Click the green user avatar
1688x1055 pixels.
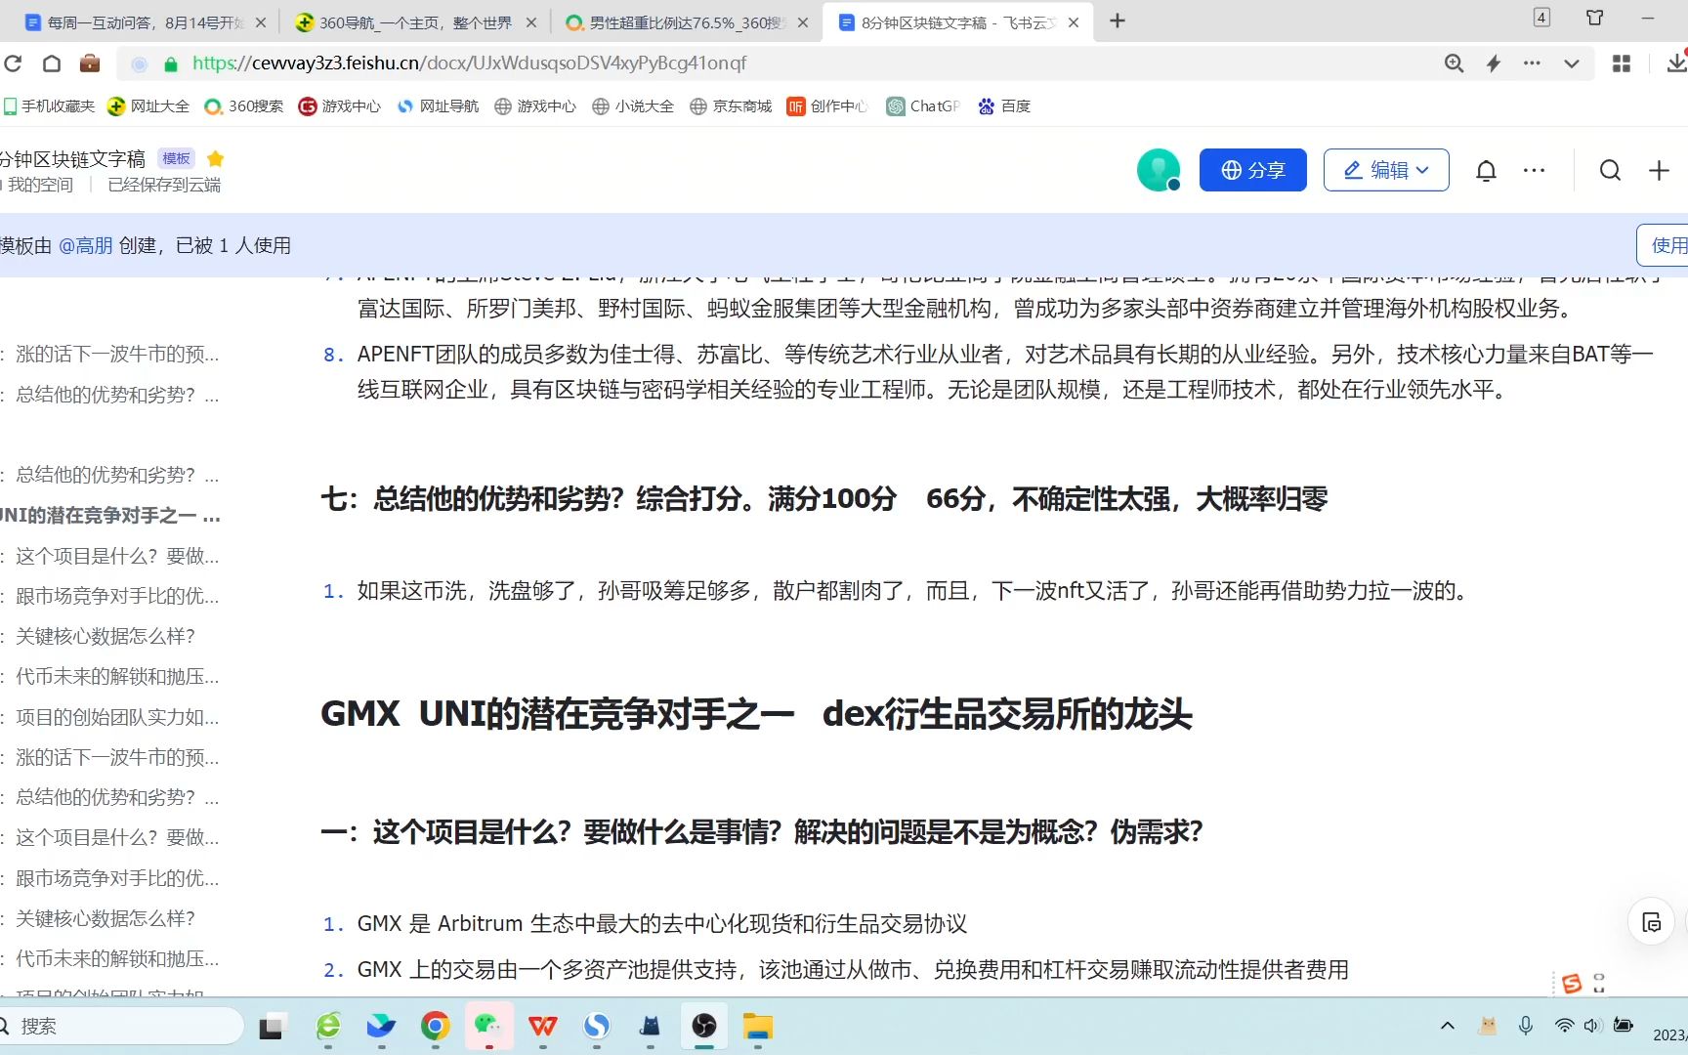pyautogui.click(x=1159, y=170)
